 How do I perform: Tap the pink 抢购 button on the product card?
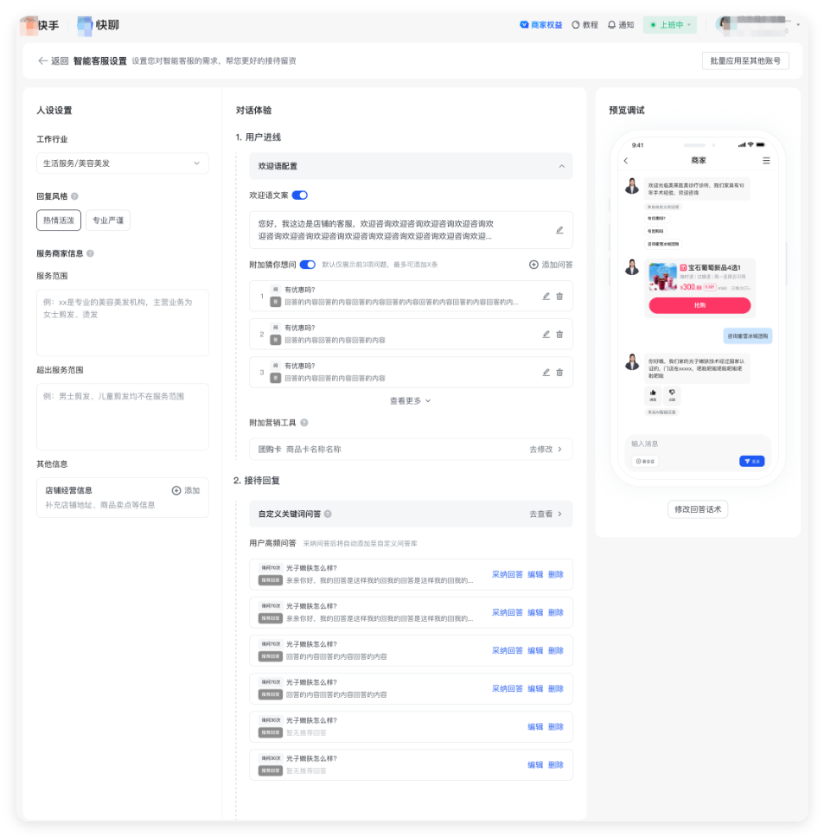click(700, 305)
